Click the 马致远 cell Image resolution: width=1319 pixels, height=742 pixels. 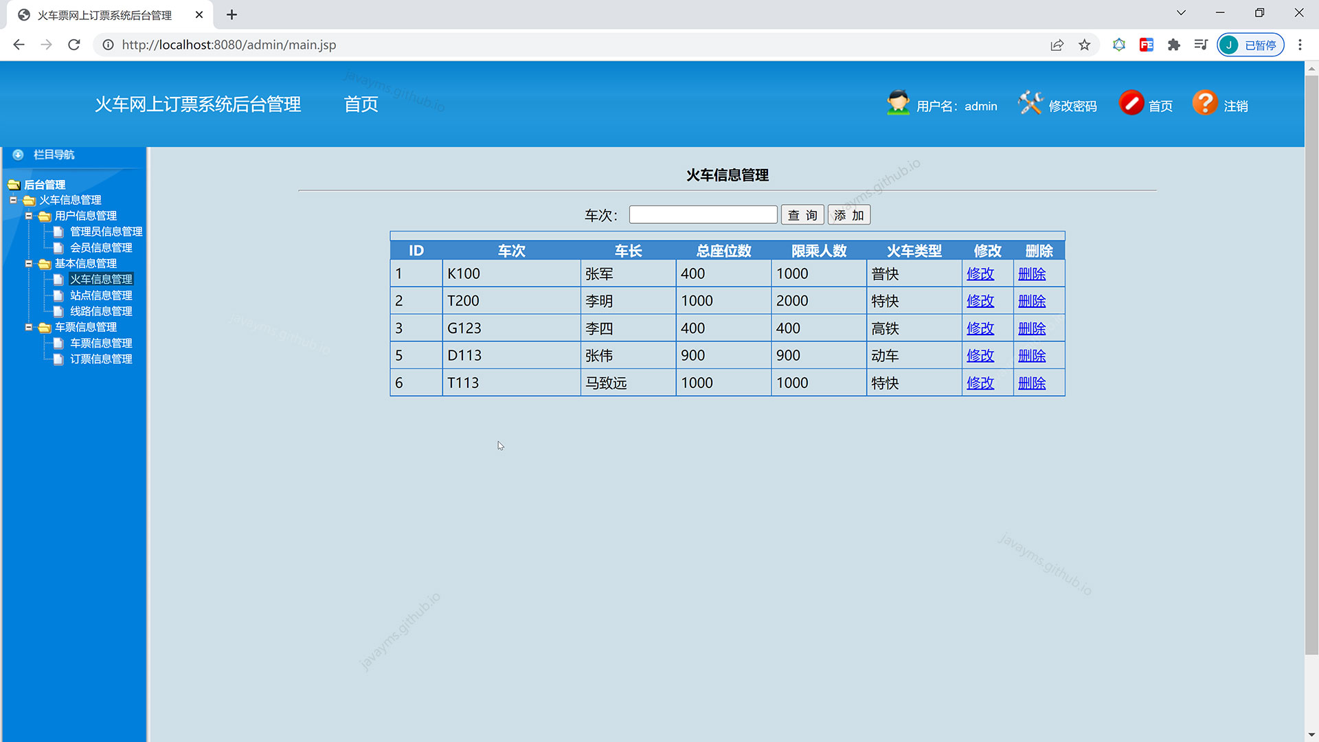(x=628, y=383)
